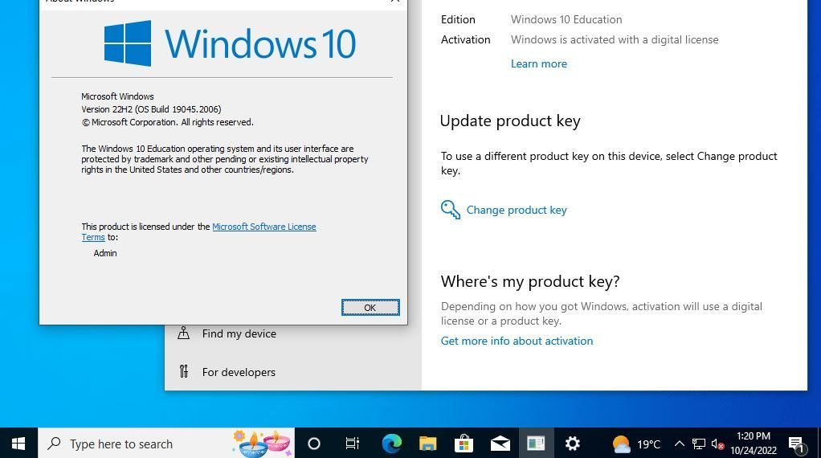Show hidden system tray icons

point(679,444)
